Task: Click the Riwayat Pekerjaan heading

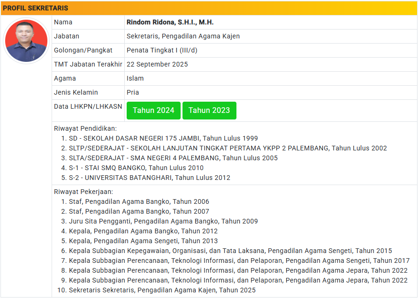Action: tap(84, 192)
